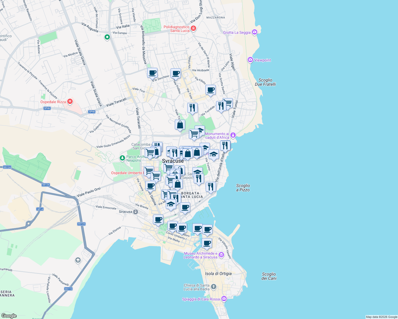Open the Chiesa di Santa Lucia alla Badia marker
Image resolution: width=398 pixels, height=319 pixels.
coord(214,287)
